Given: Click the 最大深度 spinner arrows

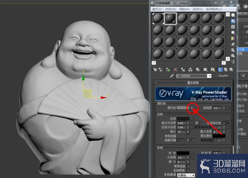Looking at the screenshot, I should click(x=224, y=131).
